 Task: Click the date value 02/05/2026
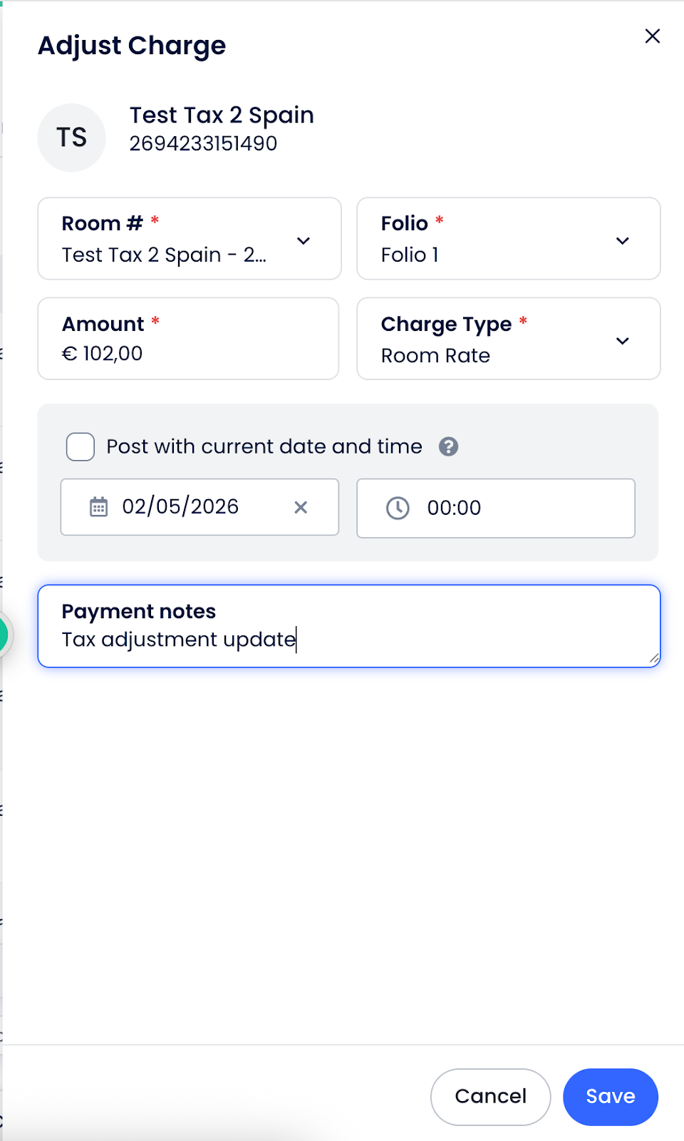click(x=180, y=507)
